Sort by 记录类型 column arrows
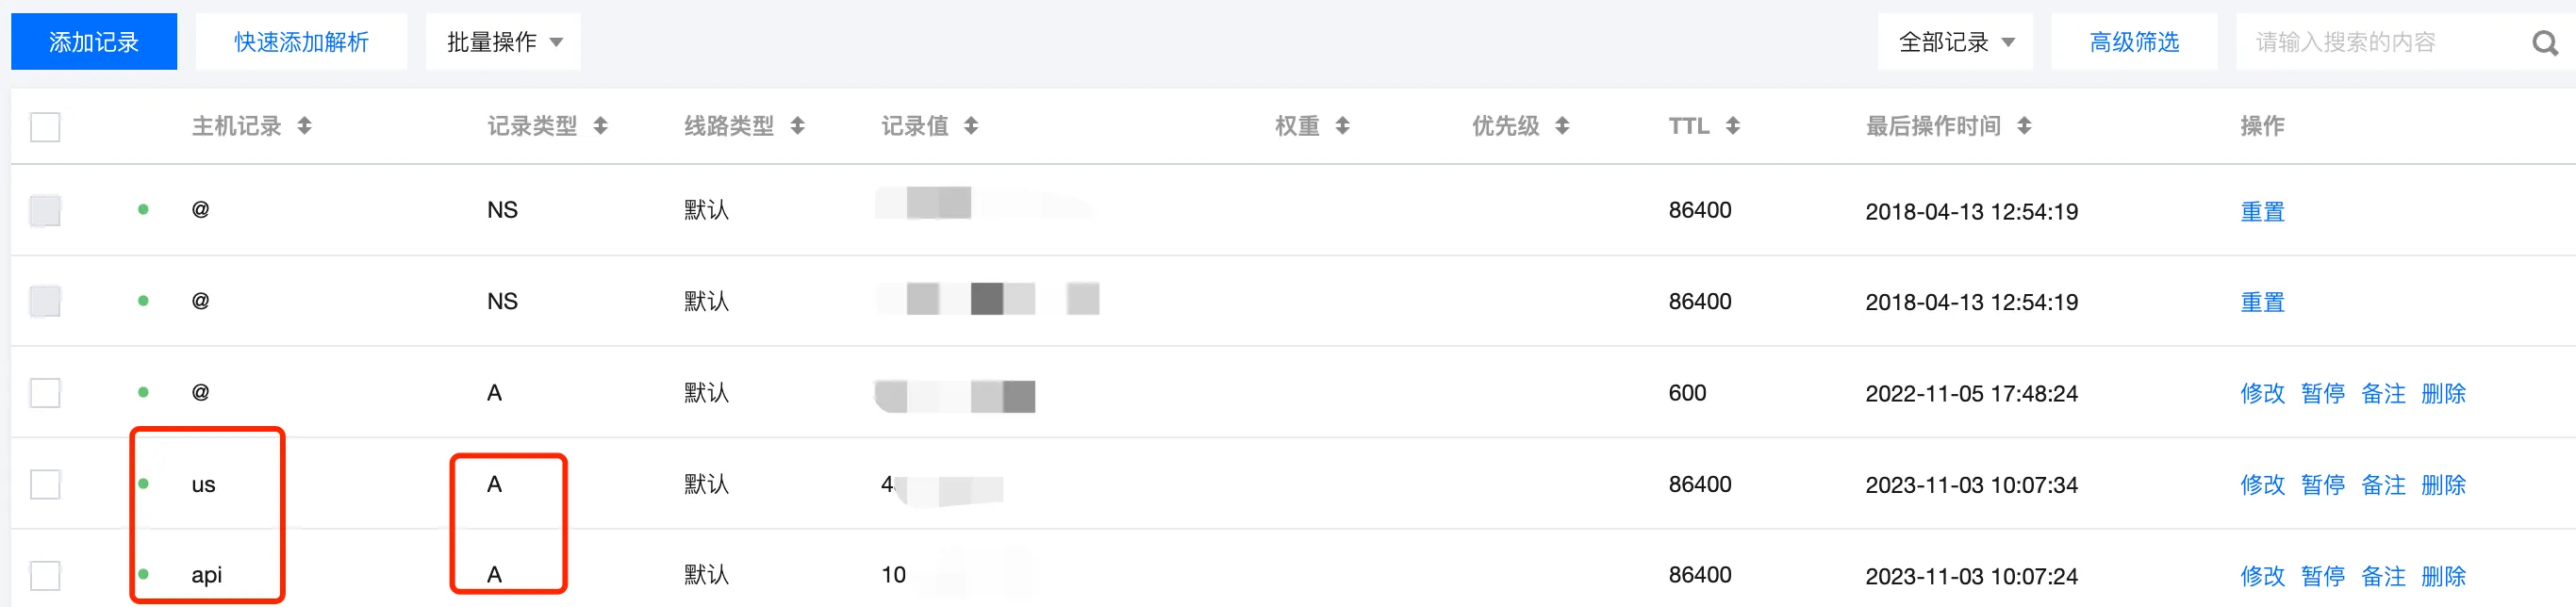 click(600, 126)
